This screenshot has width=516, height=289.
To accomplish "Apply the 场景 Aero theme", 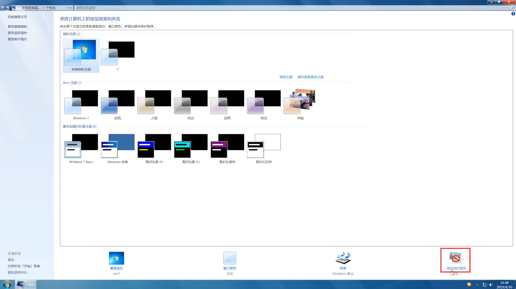I will pos(264,105).
